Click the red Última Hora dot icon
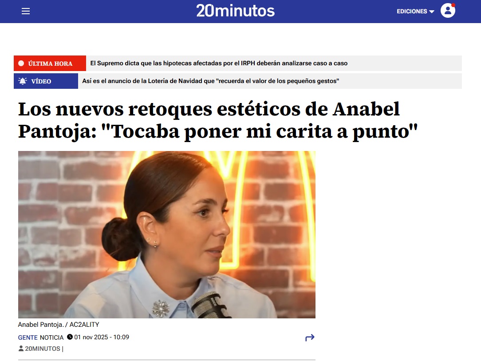481x361 pixels. point(21,63)
